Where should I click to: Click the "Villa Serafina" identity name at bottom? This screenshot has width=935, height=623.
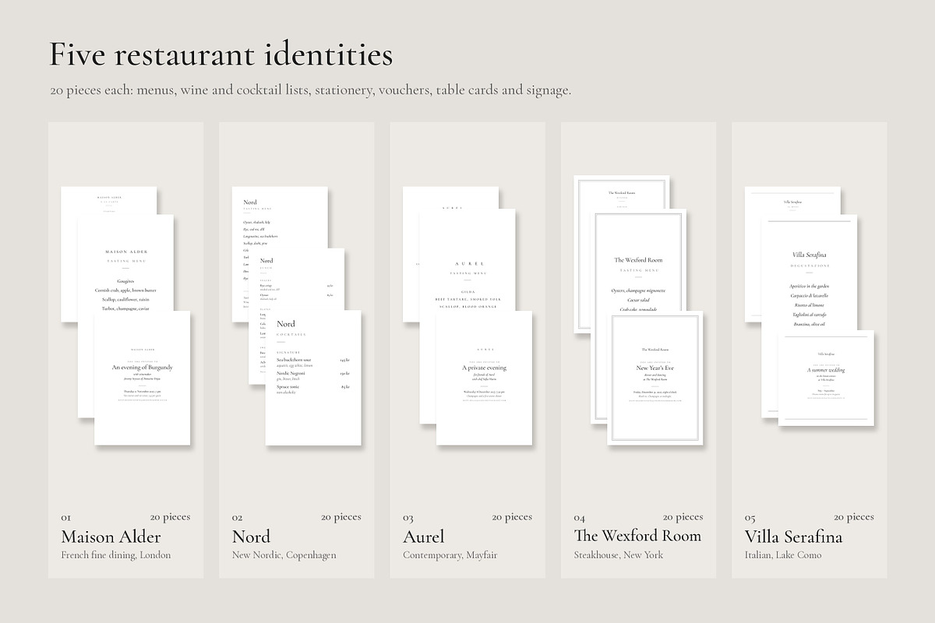coord(794,537)
